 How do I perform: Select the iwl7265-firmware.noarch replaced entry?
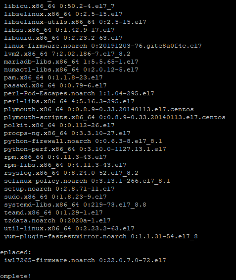click(85, 260)
